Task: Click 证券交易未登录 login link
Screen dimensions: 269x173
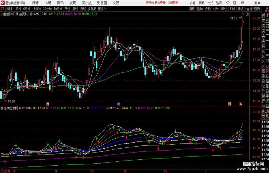Action: (x=156, y=3)
